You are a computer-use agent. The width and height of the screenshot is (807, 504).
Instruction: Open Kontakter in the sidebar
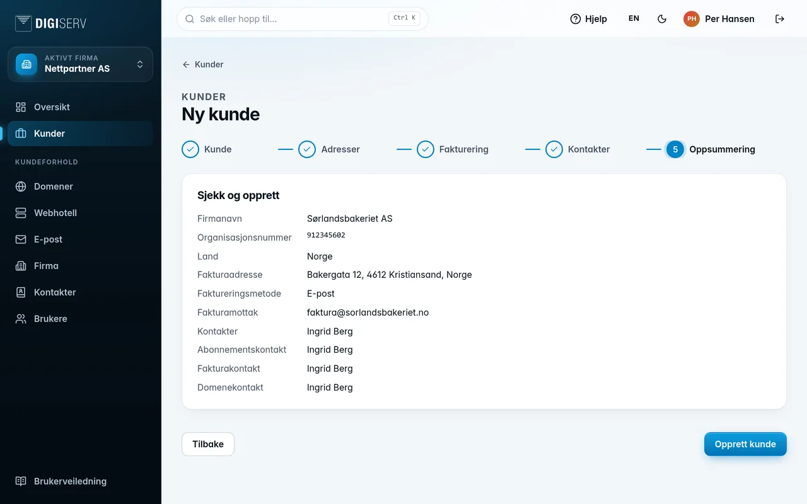pyautogui.click(x=80, y=292)
